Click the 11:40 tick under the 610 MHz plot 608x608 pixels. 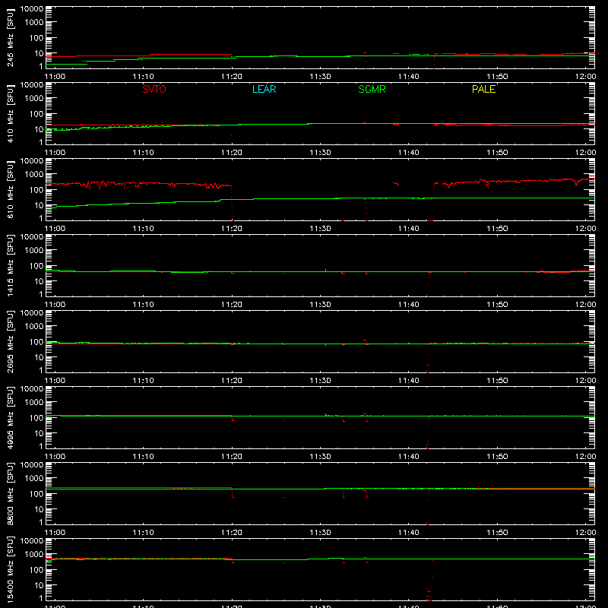point(409,229)
